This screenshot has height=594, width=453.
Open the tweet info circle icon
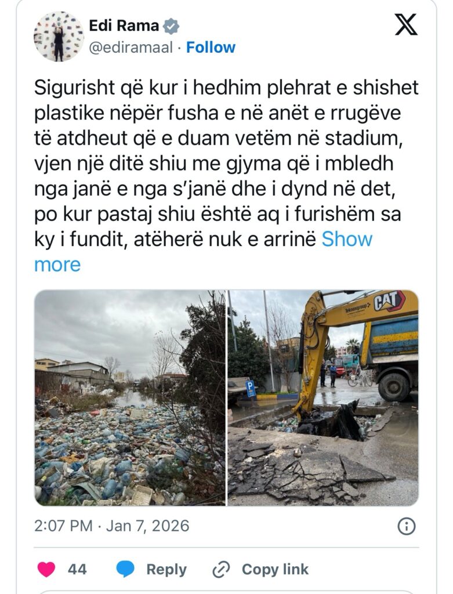pos(407,526)
